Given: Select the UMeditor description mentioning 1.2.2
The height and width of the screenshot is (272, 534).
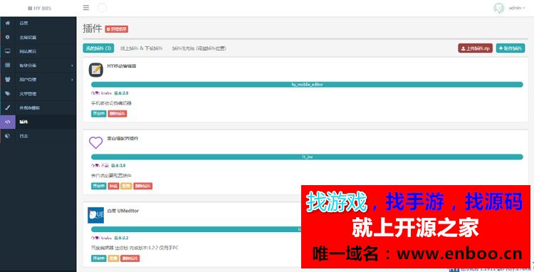Looking at the screenshot, I should (135, 249).
